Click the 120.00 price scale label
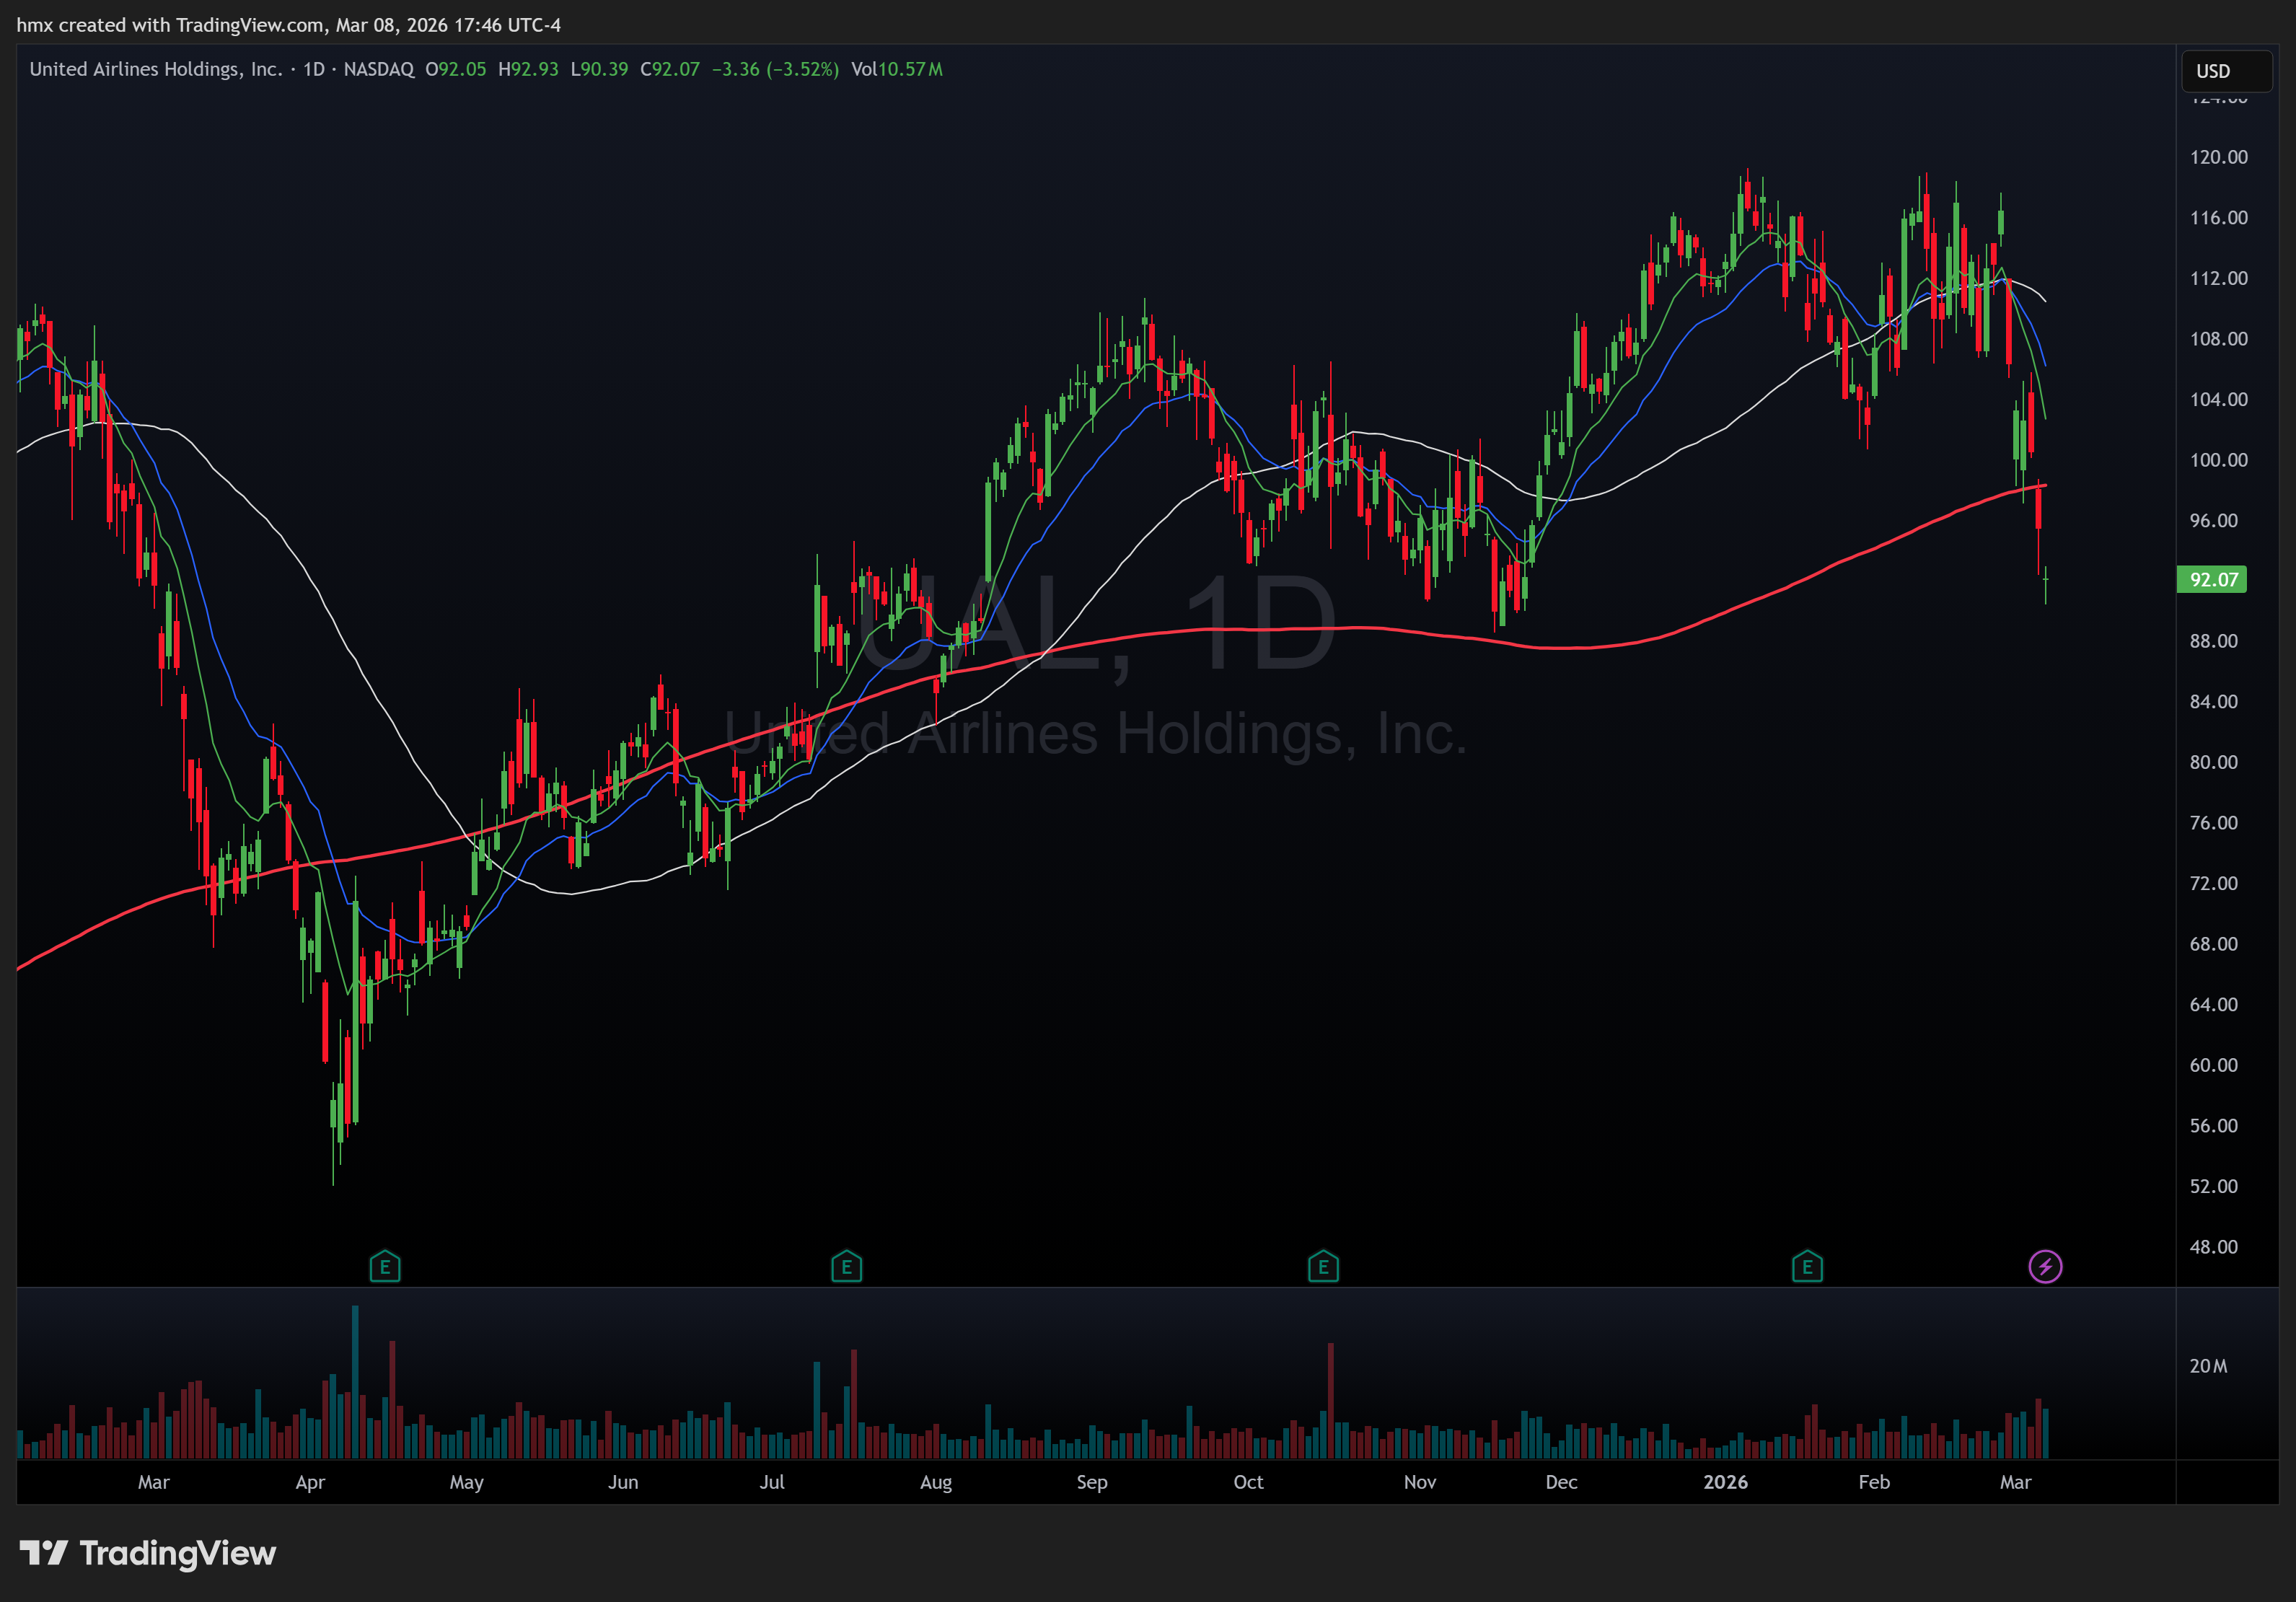The image size is (2296, 1602). [x=2218, y=157]
